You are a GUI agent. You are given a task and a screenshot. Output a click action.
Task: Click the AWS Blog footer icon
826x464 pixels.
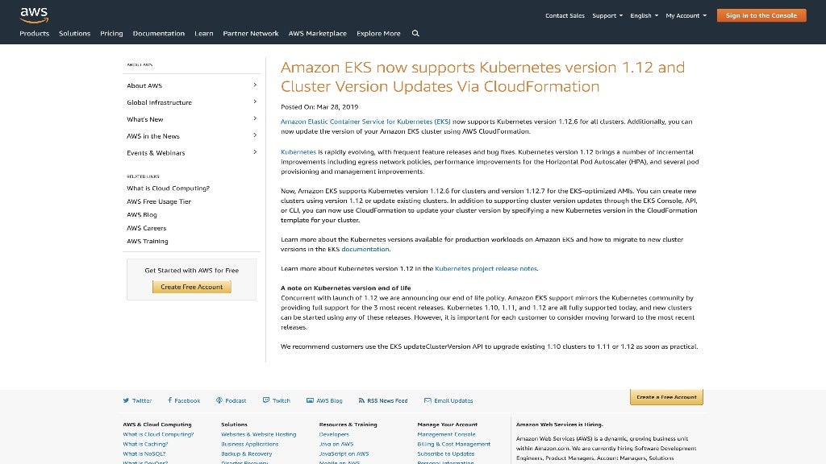(x=310, y=400)
